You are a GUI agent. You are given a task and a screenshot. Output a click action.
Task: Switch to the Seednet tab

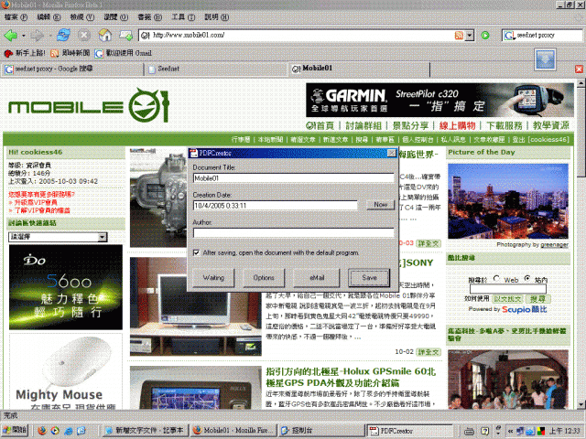click(217, 70)
